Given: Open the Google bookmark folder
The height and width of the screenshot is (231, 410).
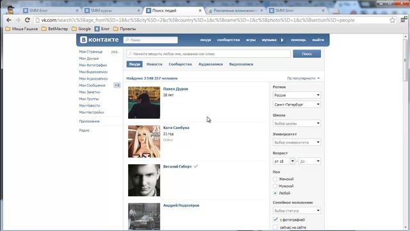Looking at the screenshot, I should tap(81, 29).
